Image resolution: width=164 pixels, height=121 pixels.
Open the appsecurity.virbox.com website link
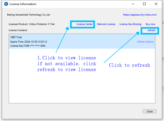(140, 15)
